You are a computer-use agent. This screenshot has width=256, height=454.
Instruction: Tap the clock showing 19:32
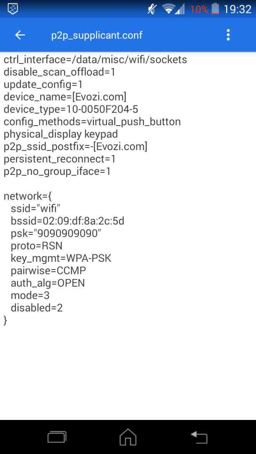[x=237, y=9]
